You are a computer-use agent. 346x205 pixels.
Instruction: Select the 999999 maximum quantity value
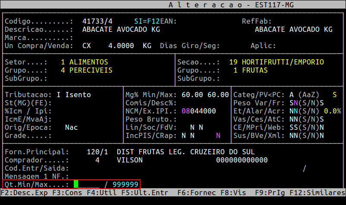coord(125,184)
